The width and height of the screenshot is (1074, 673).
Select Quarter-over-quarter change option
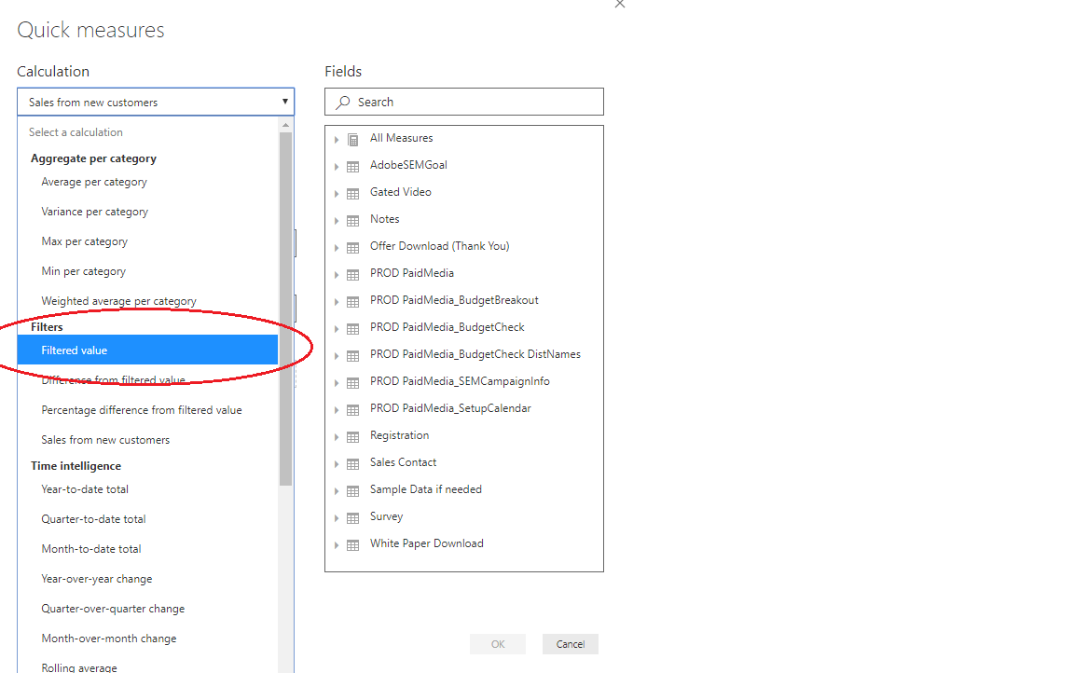coord(113,609)
